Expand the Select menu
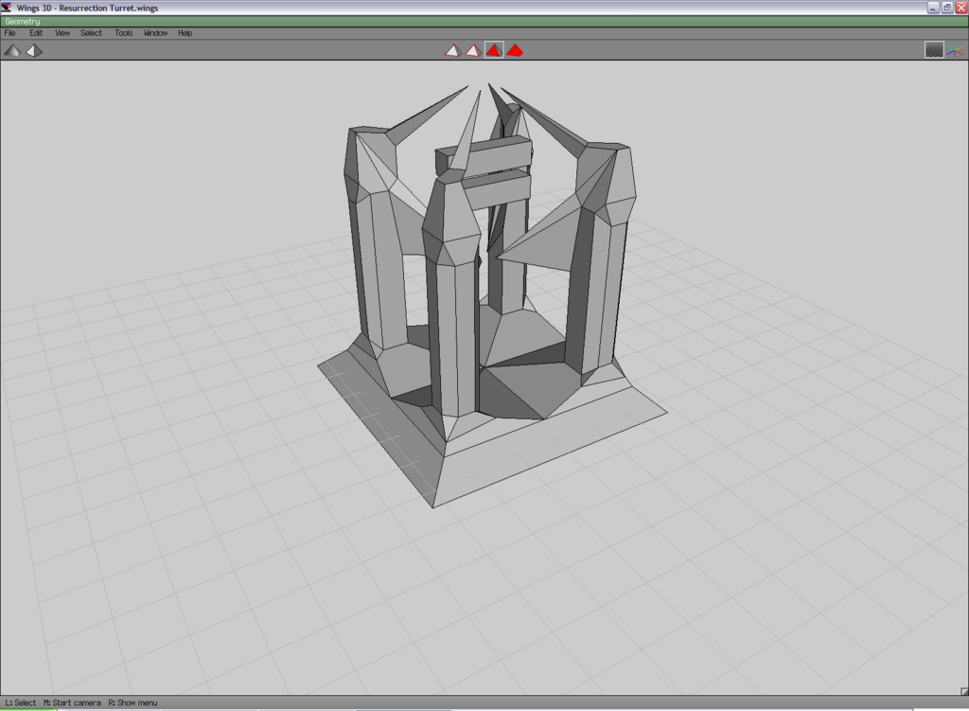This screenshot has height=711, width=969. [91, 33]
